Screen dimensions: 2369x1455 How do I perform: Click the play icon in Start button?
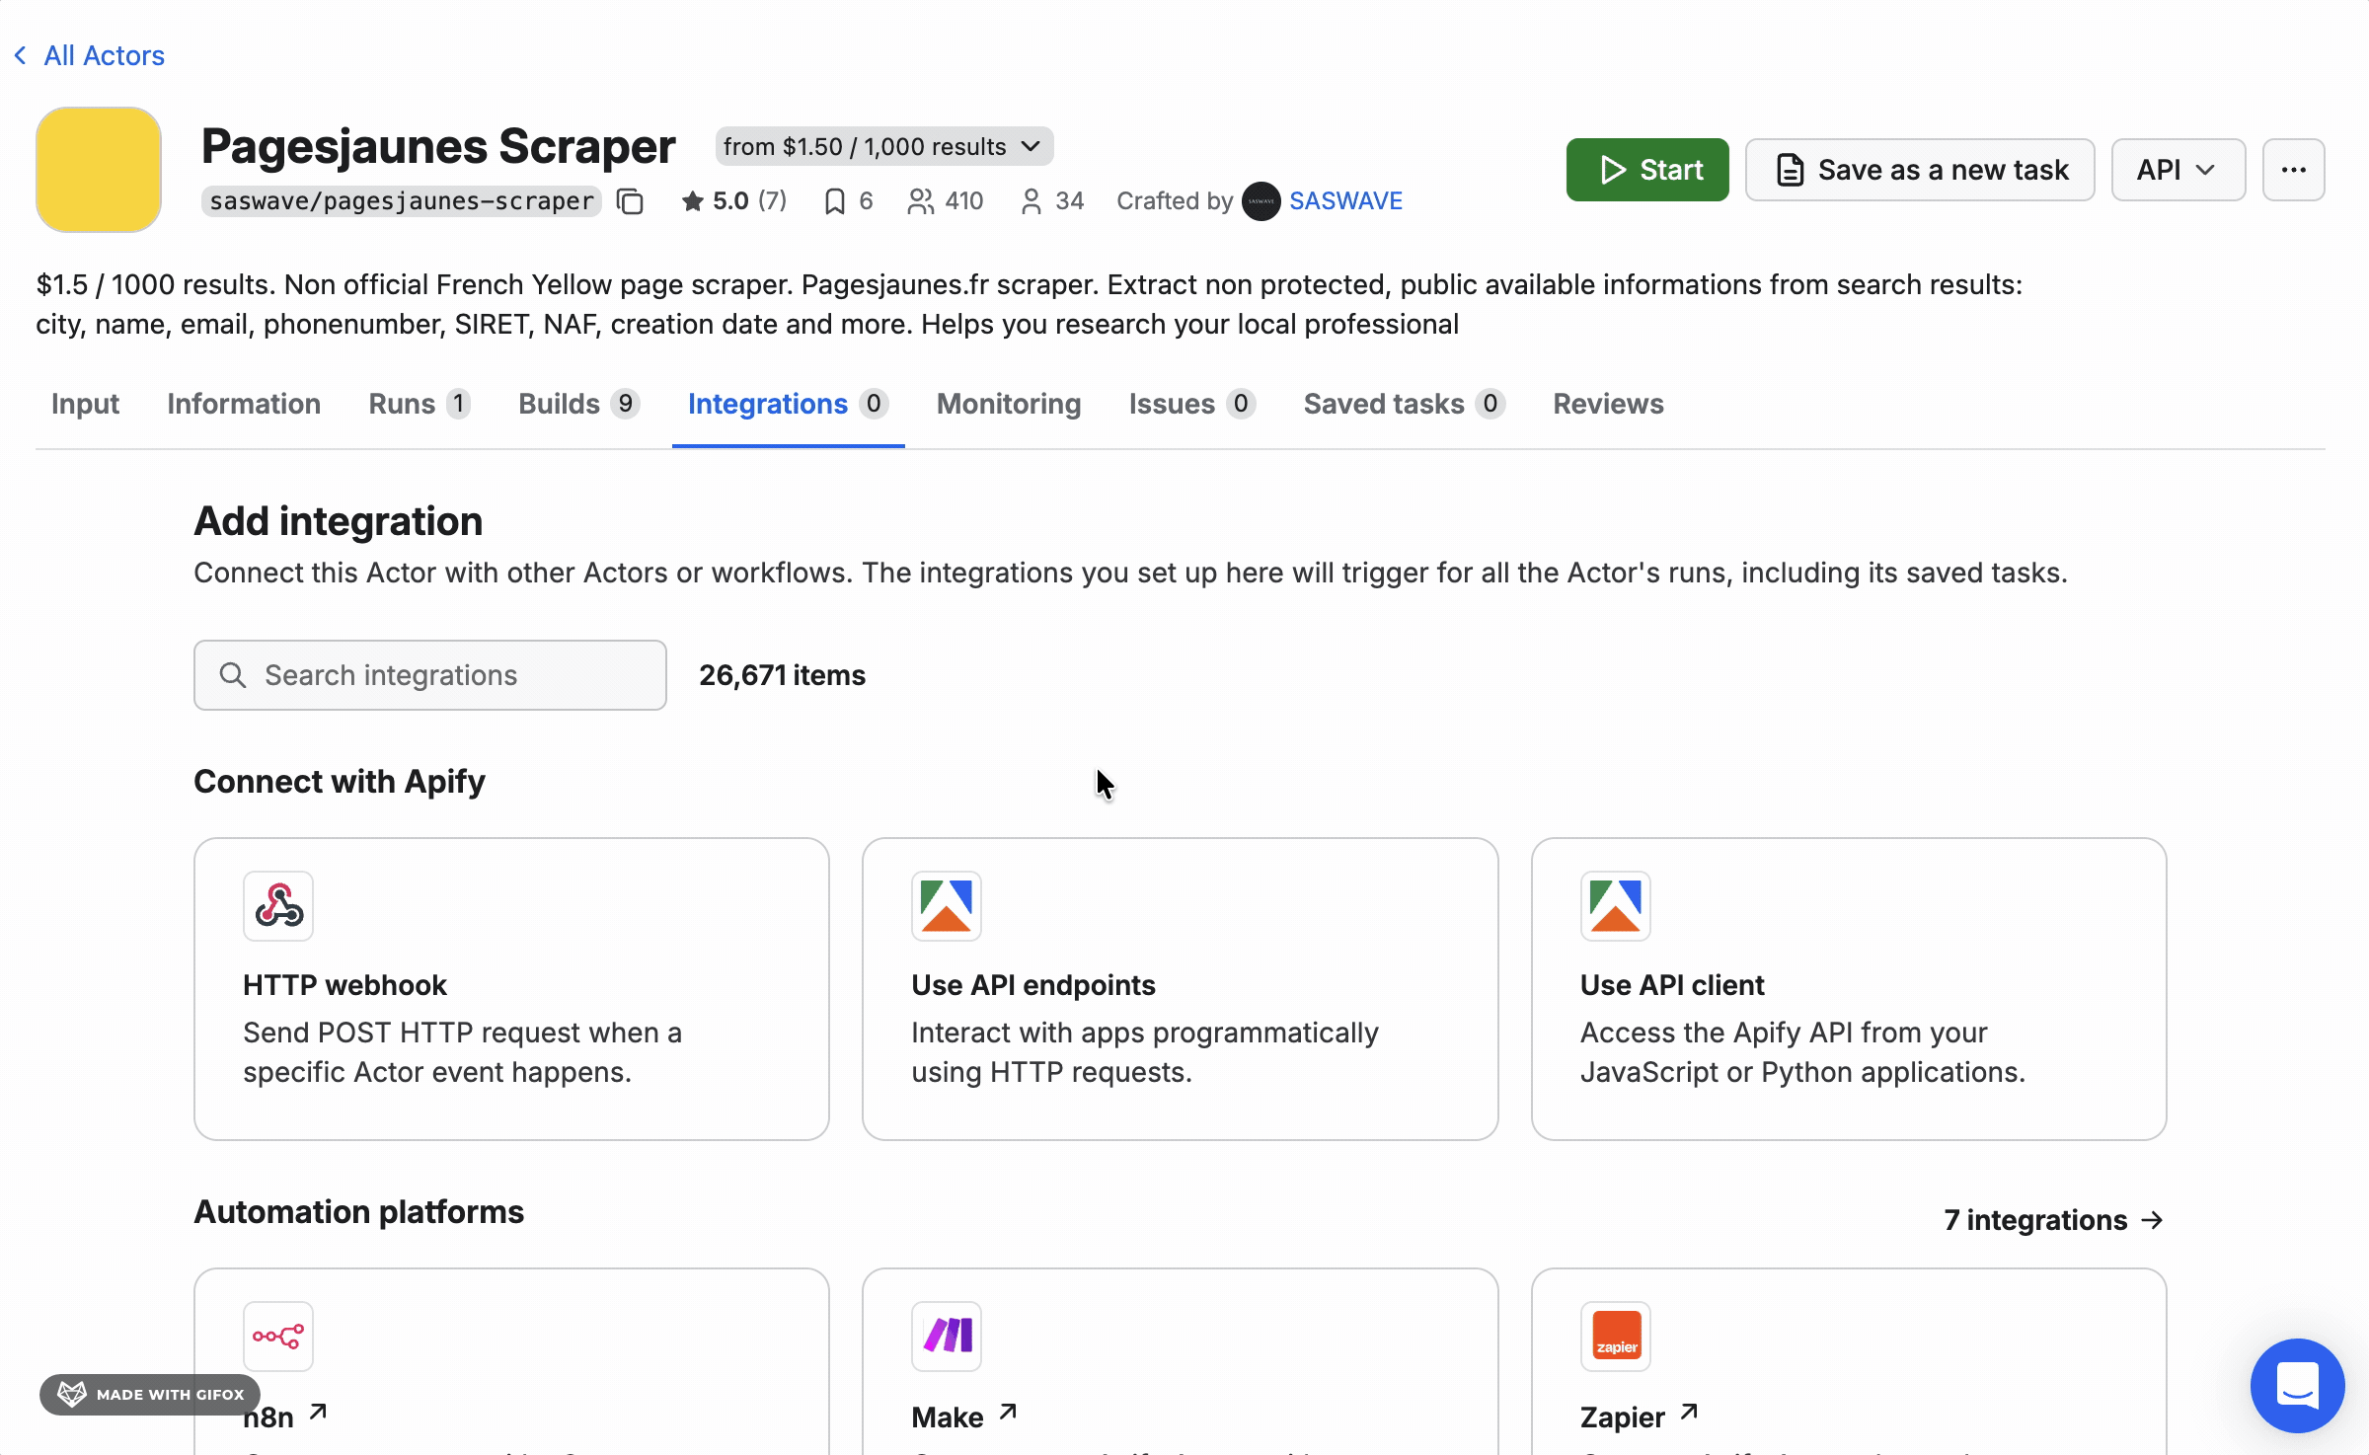click(1613, 170)
